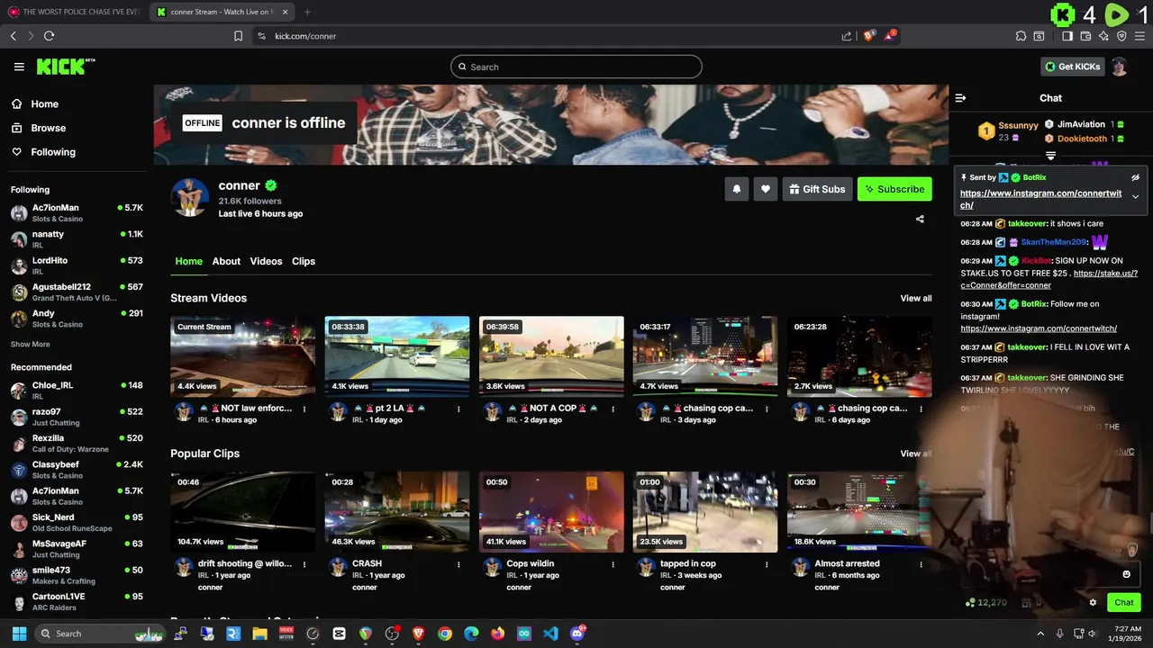Screen dimensions: 1153x648
Task: Open Chloe_IRL in Recommended list
Action: [x=77, y=390]
